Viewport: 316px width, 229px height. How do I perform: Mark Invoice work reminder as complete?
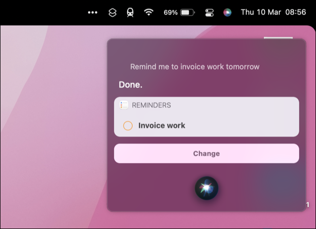coord(128,126)
